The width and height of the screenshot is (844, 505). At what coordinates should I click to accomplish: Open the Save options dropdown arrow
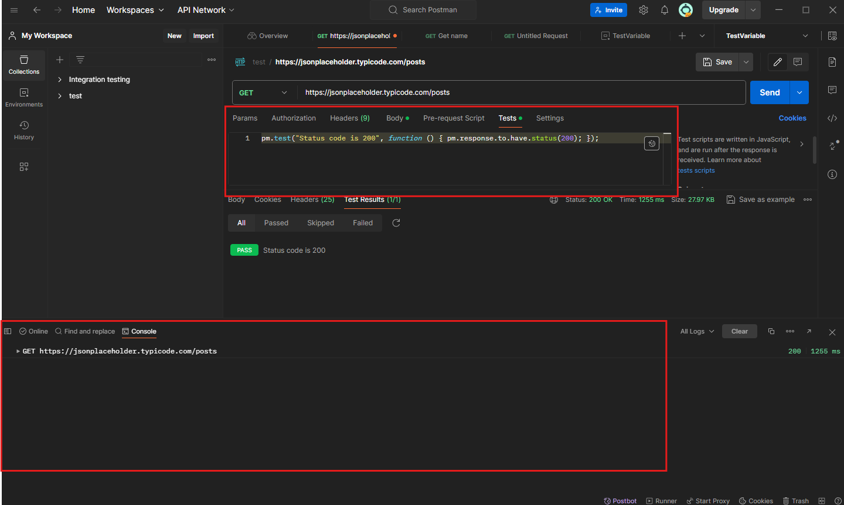746,62
